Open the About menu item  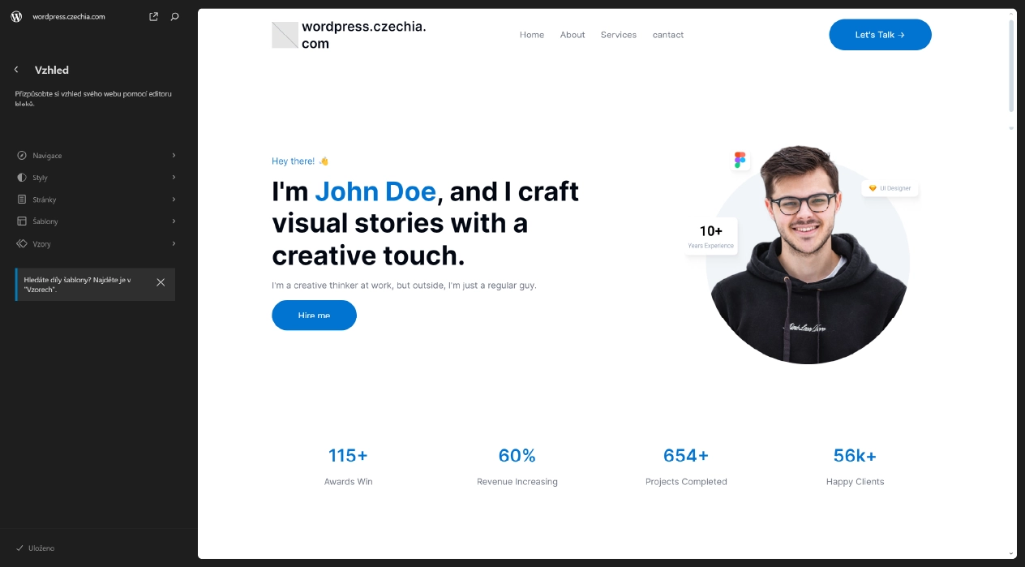tap(573, 35)
